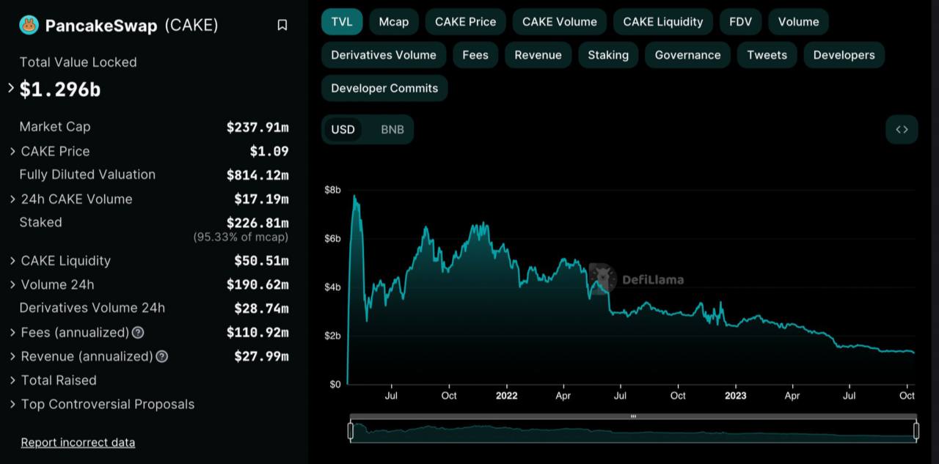The height and width of the screenshot is (464, 939).
Task: Click the left handle of range slider
Action: [x=351, y=432]
